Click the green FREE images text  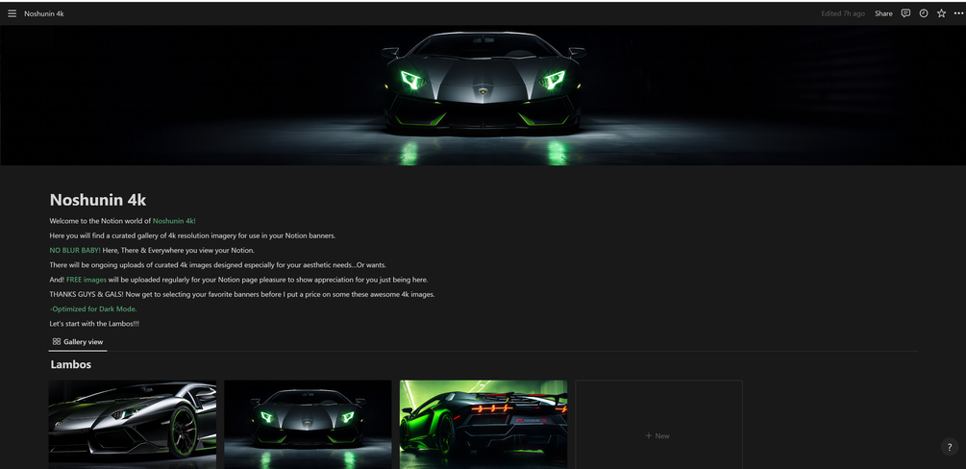point(87,280)
